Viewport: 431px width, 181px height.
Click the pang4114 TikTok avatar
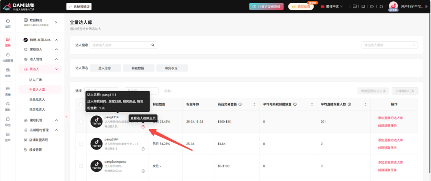tap(97, 122)
